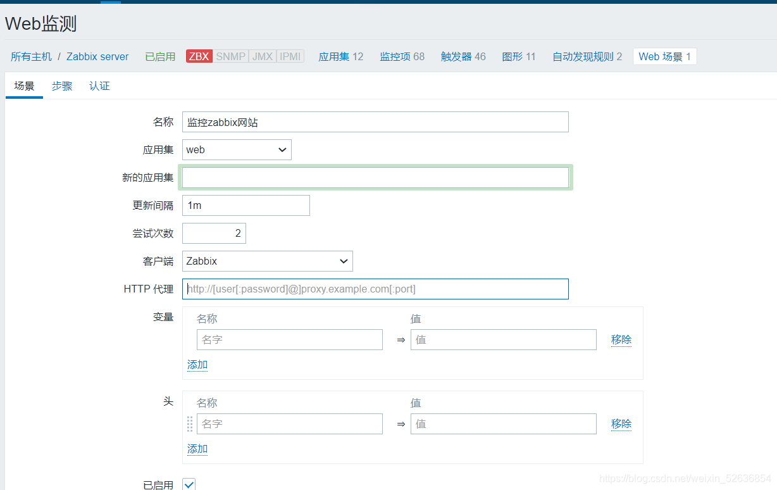Click the 尝试次数 field showing 2
The height and width of the screenshot is (490, 777).
(x=214, y=234)
